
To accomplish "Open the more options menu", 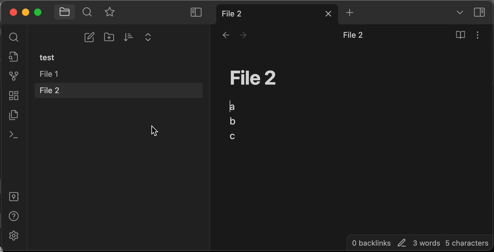I will point(477,35).
